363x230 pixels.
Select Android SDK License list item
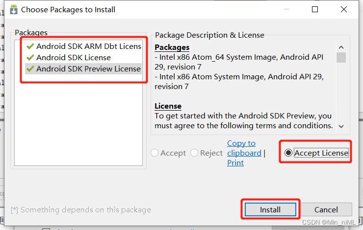(83, 58)
